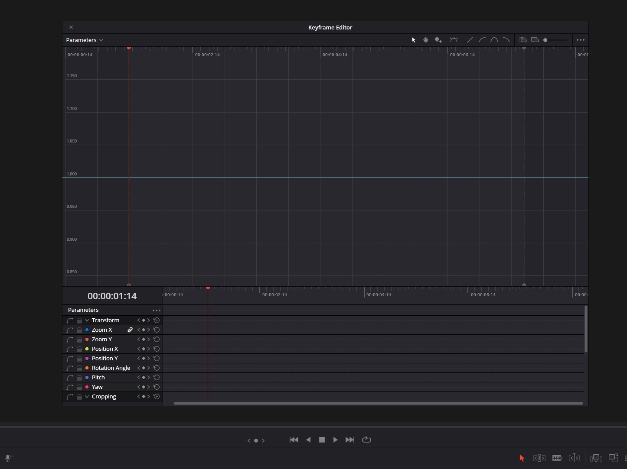Lock the Pitch parameter
The width and height of the screenshot is (627, 469).
(x=79, y=378)
